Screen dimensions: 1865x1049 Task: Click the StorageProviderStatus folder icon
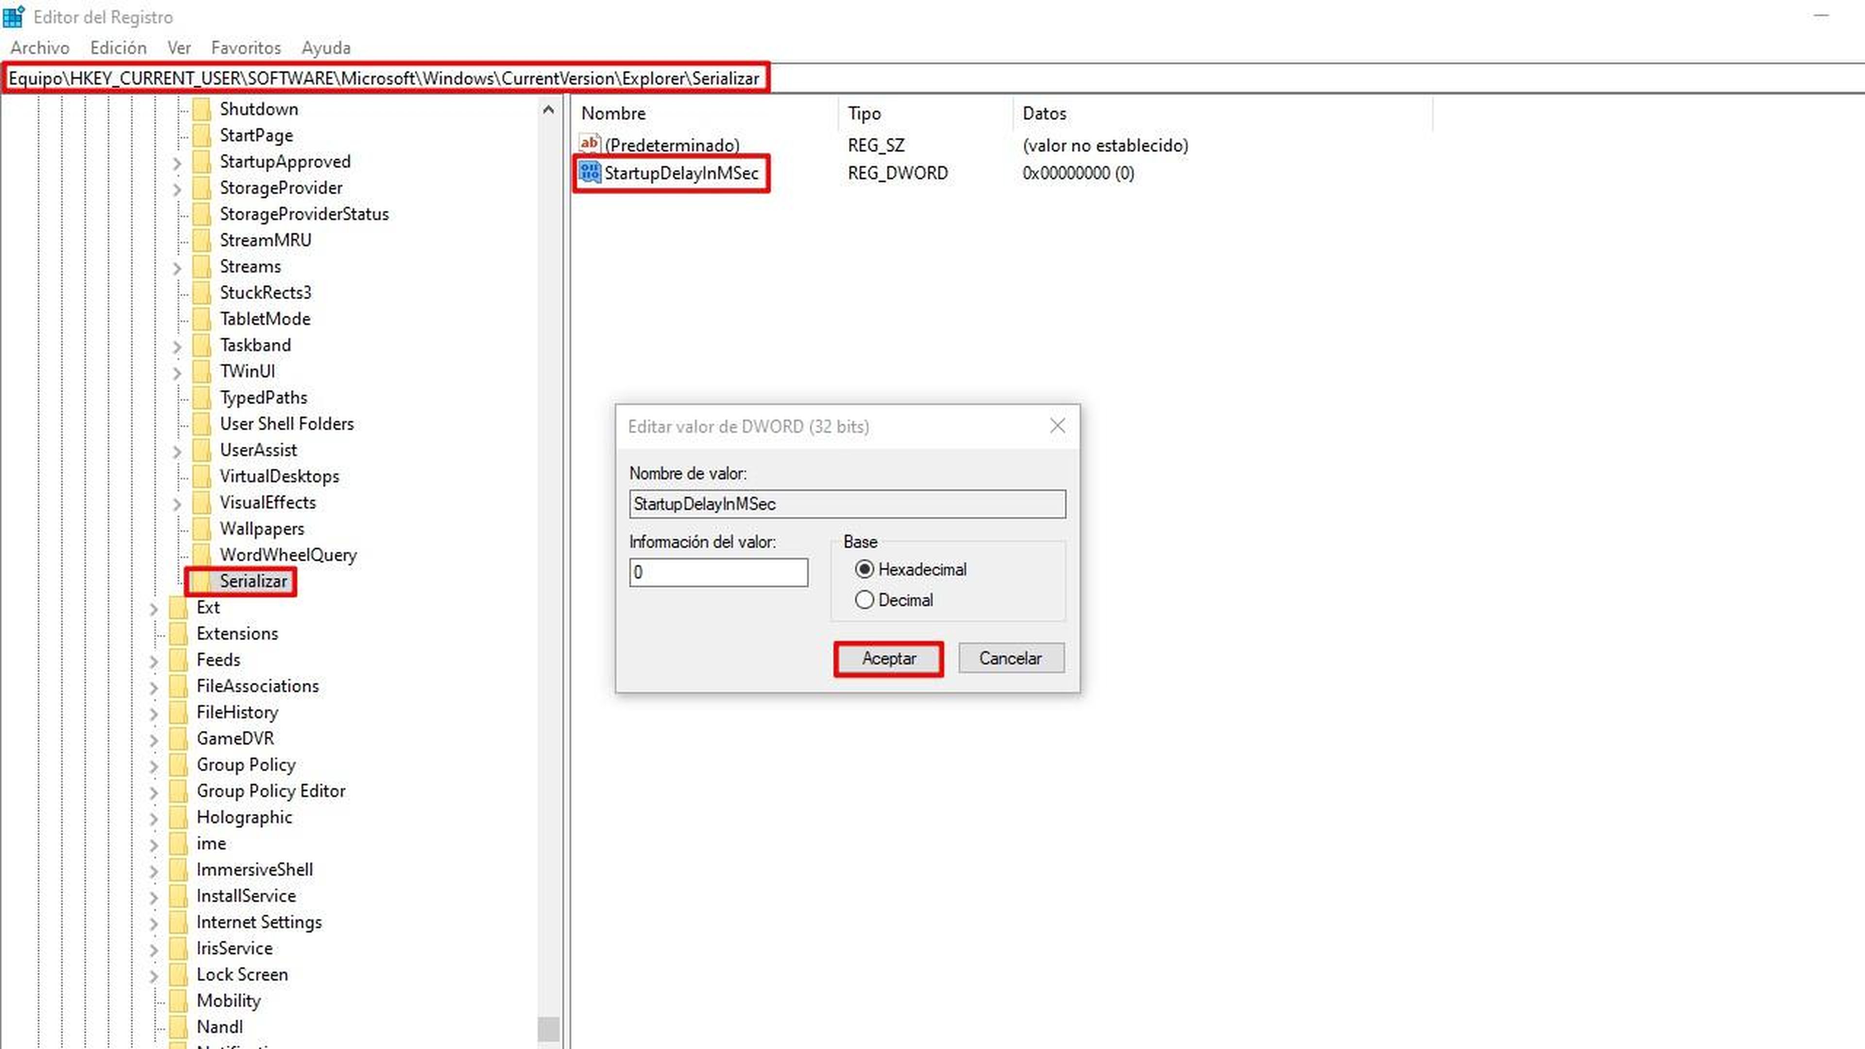pyautogui.click(x=202, y=214)
